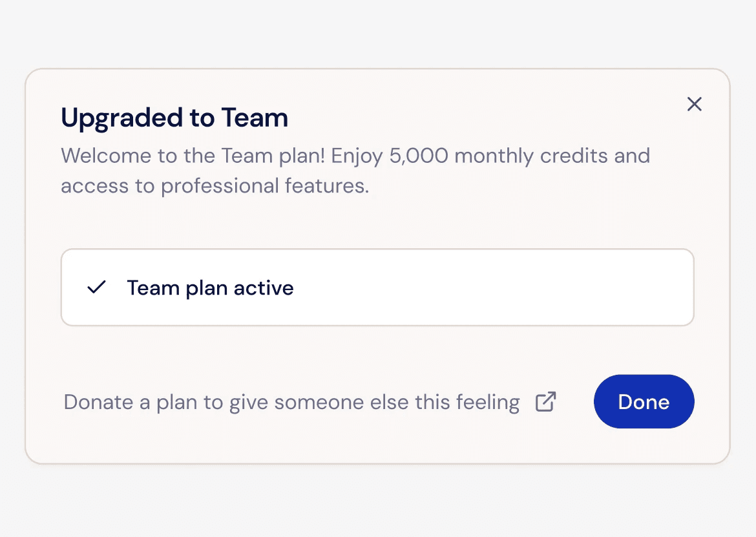The image size is (756, 537).
Task: Open the donate a plan link
Action: (291, 402)
